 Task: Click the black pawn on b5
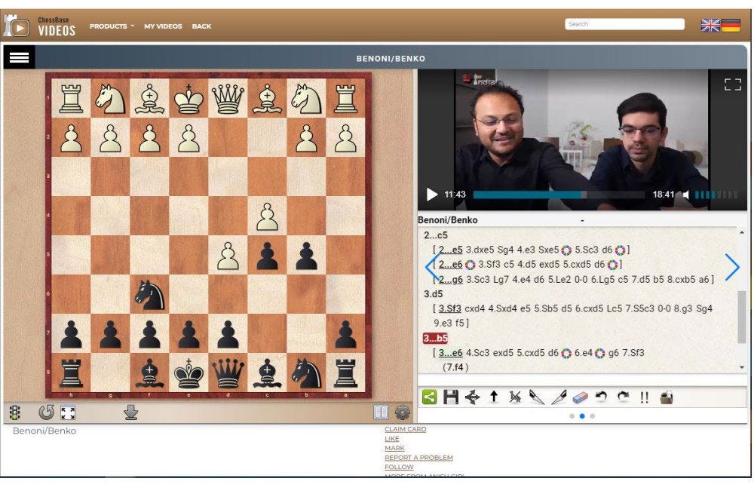306,256
